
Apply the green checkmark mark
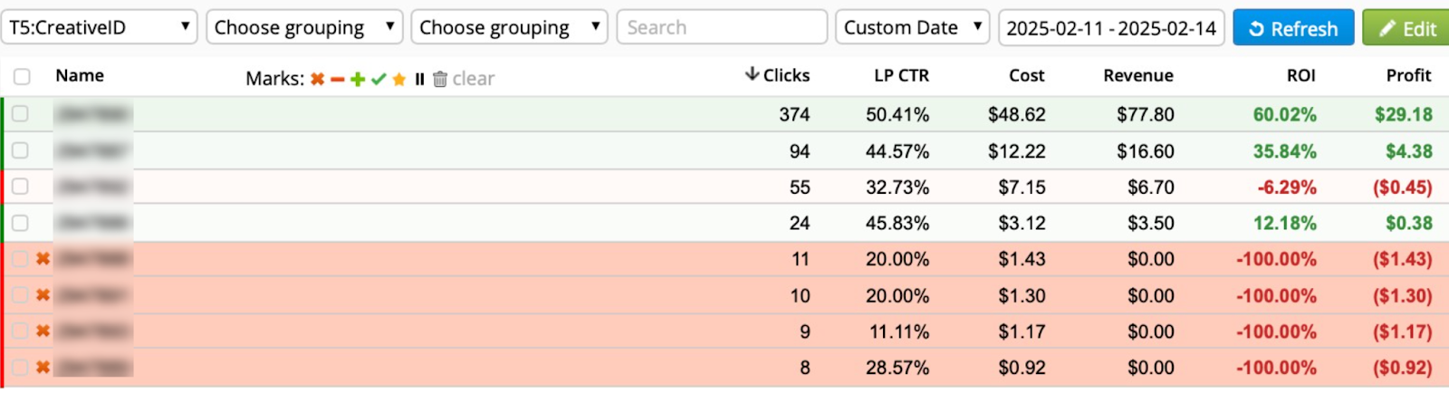click(379, 80)
